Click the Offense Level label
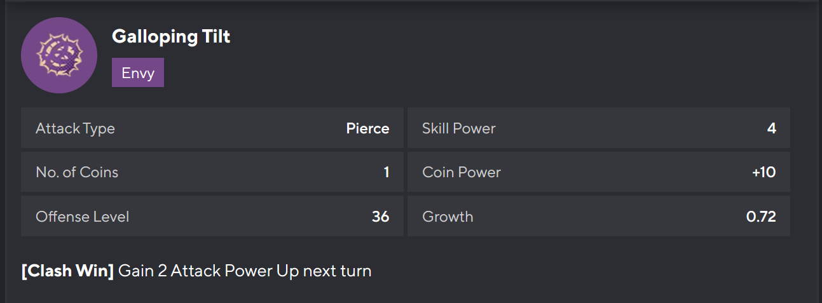 click(x=82, y=217)
